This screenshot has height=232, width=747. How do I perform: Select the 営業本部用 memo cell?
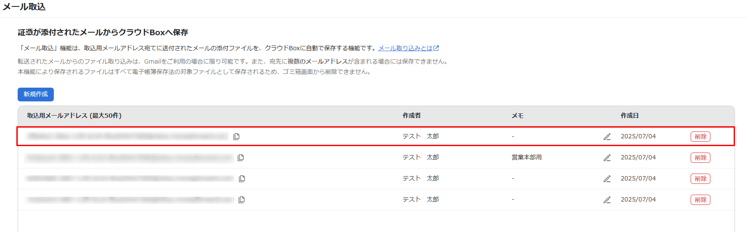click(x=527, y=157)
